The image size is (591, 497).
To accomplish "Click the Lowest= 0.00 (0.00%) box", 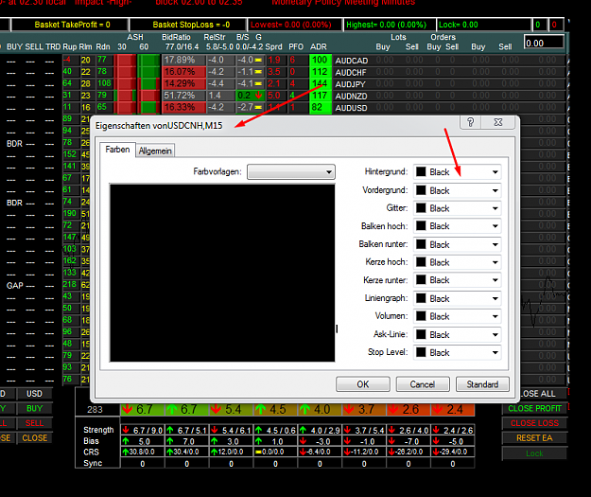I will point(295,25).
